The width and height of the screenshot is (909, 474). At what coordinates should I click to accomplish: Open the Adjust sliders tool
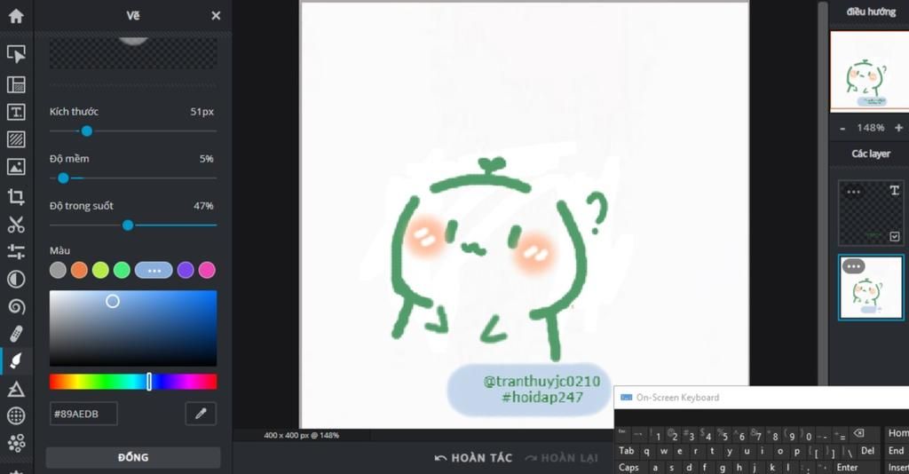click(16, 251)
